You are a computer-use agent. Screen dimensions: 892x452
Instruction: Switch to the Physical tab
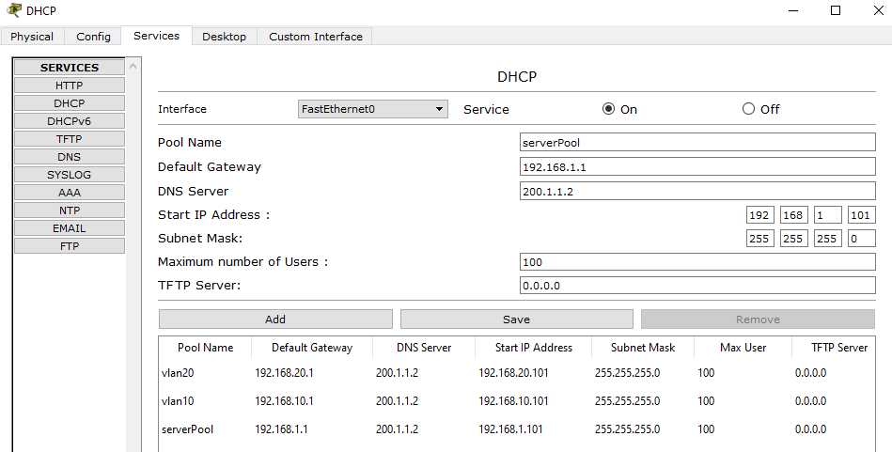(x=32, y=37)
